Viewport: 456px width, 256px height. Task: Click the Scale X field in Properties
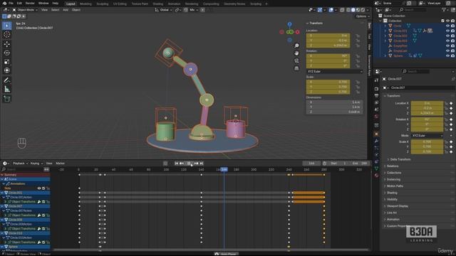tap(427, 142)
